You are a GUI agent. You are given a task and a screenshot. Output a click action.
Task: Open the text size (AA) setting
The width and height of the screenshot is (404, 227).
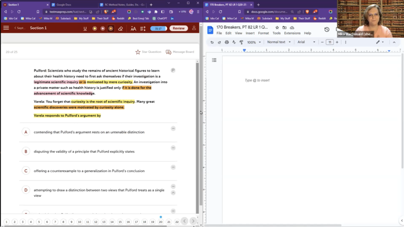click(x=133, y=28)
